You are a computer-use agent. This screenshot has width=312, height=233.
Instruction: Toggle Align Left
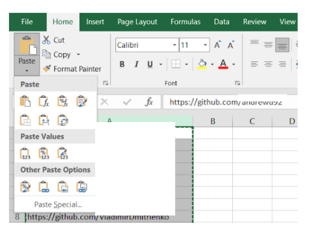(255, 64)
